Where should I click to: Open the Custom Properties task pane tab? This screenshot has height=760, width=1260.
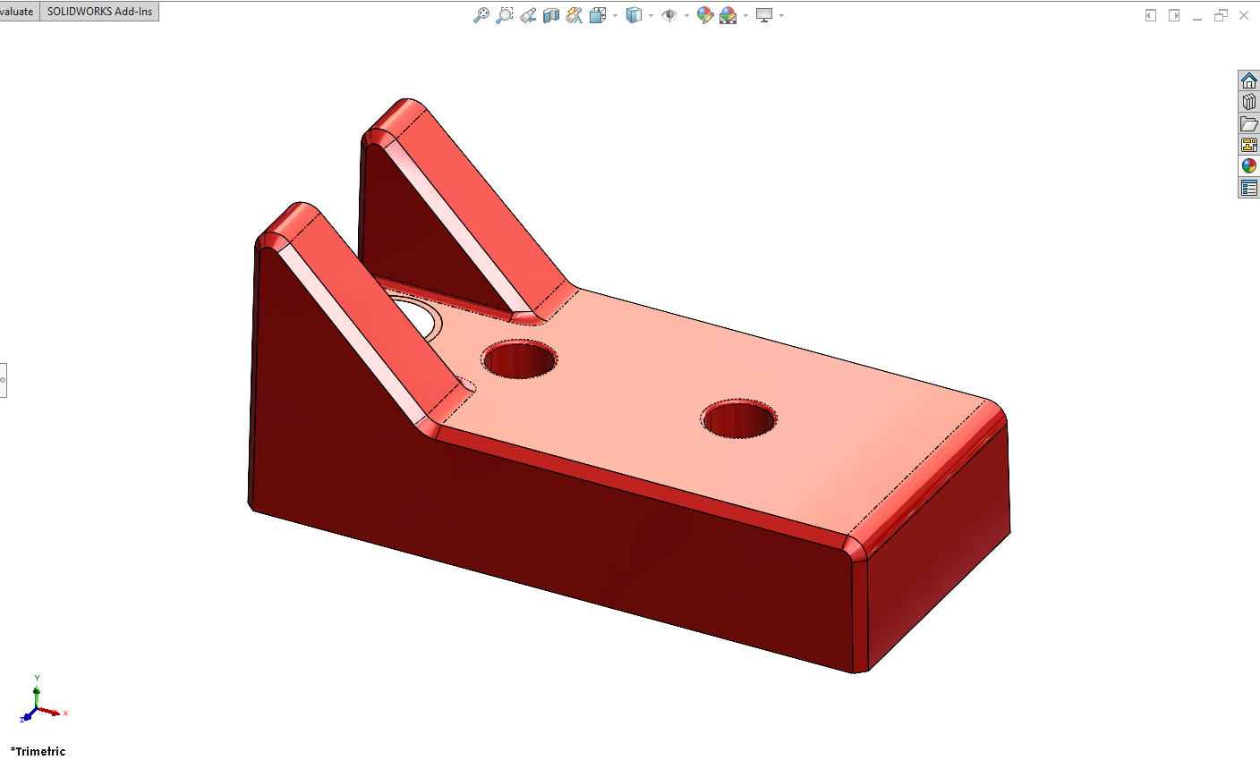click(x=1249, y=188)
